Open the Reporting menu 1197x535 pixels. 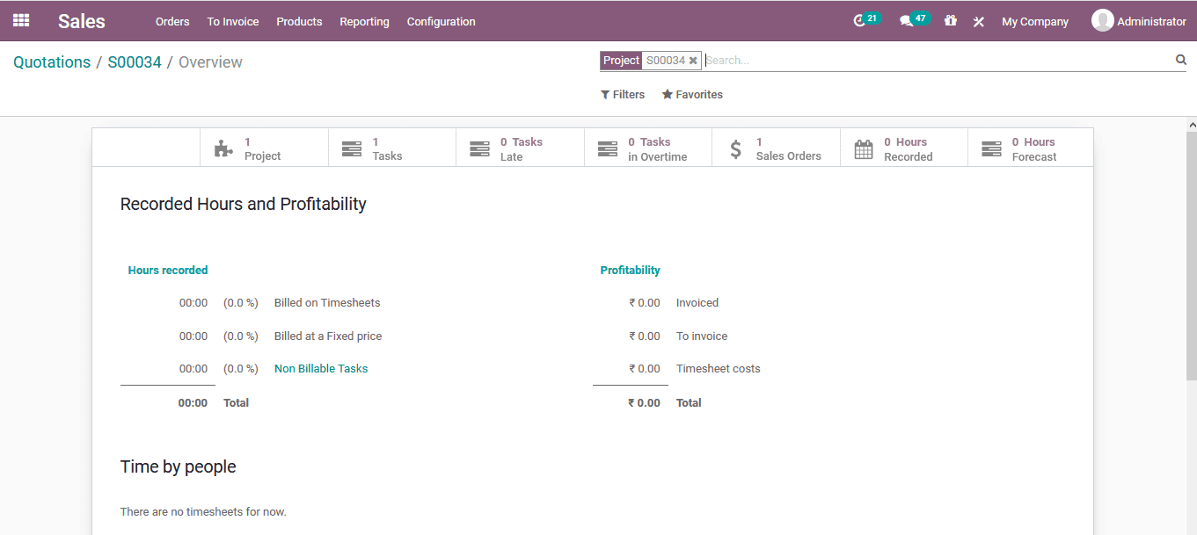[x=364, y=21]
